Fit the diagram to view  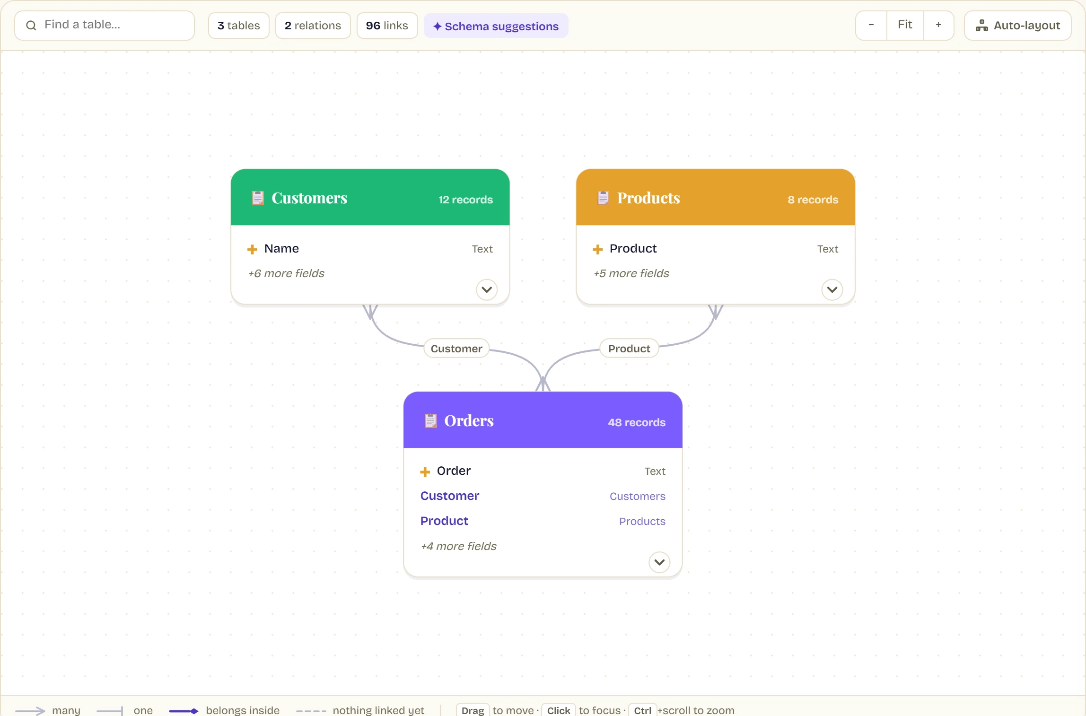[905, 25]
